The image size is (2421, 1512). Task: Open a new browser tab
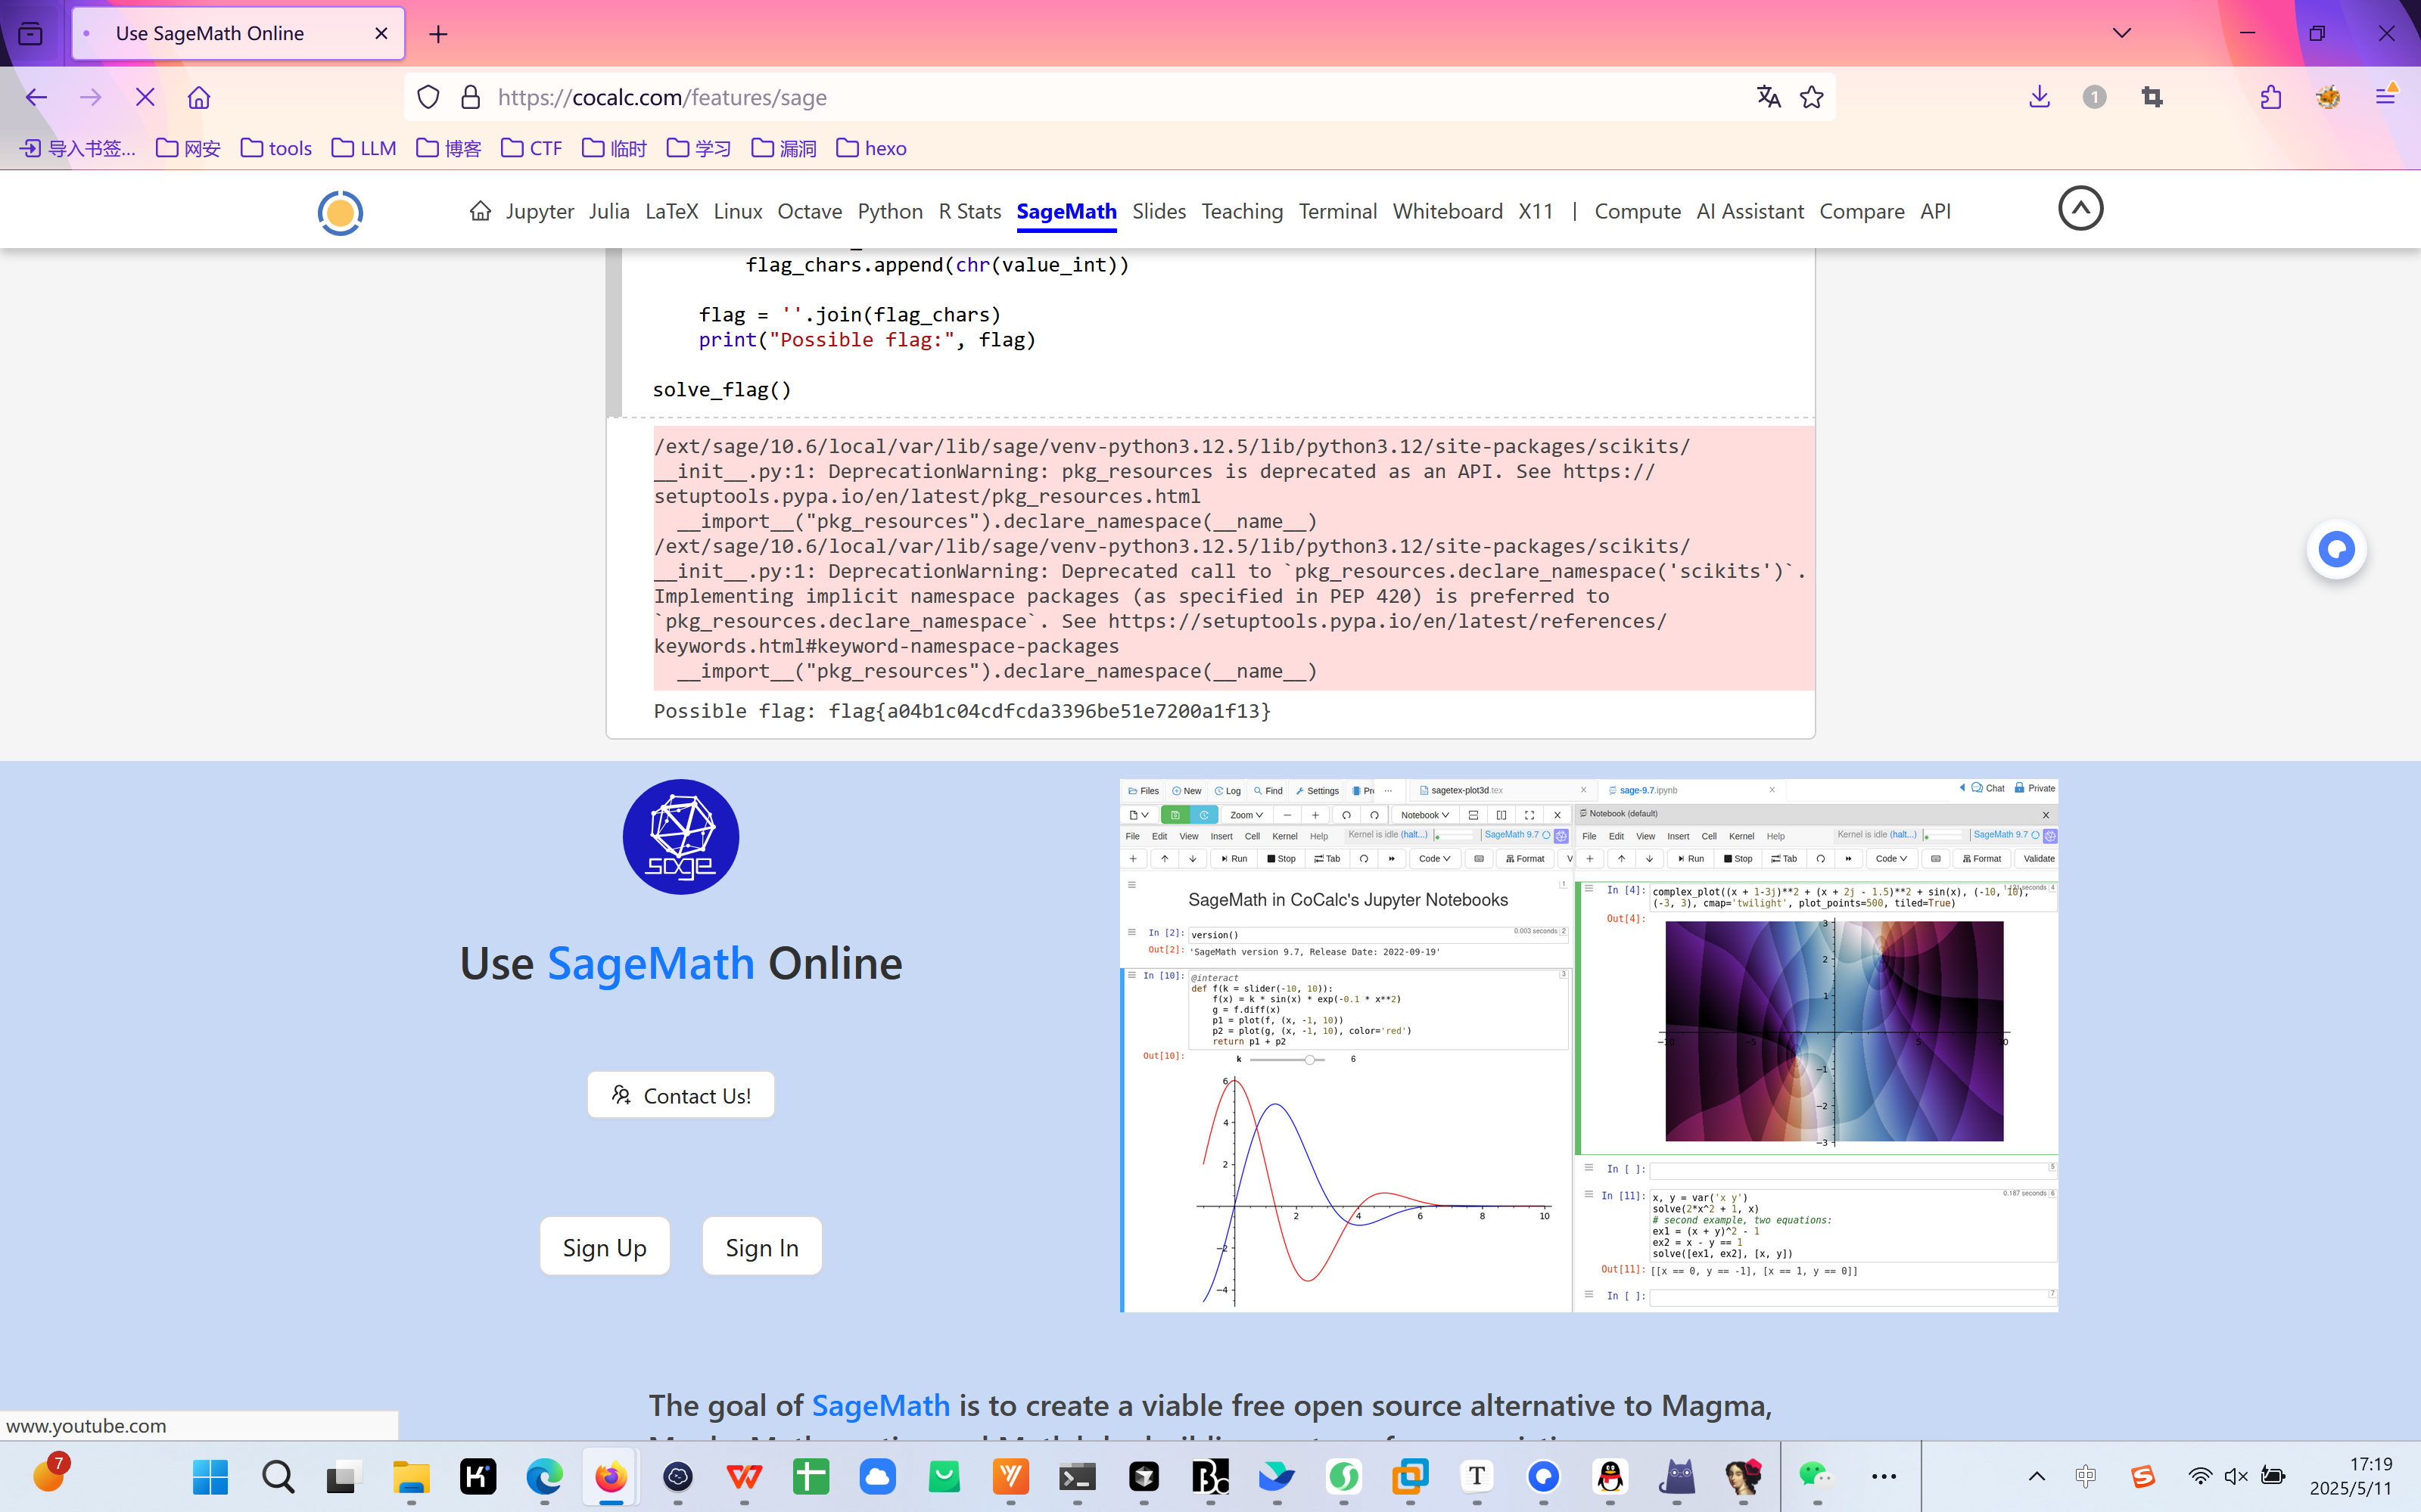[438, 34]
